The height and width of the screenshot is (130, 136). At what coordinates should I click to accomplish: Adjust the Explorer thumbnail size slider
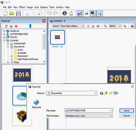click(30, 26)
